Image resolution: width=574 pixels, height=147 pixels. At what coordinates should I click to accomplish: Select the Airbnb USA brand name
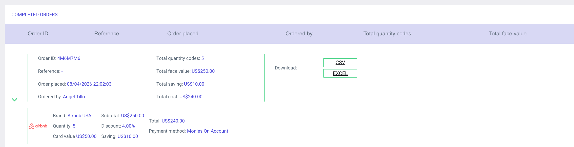[79, 116]
